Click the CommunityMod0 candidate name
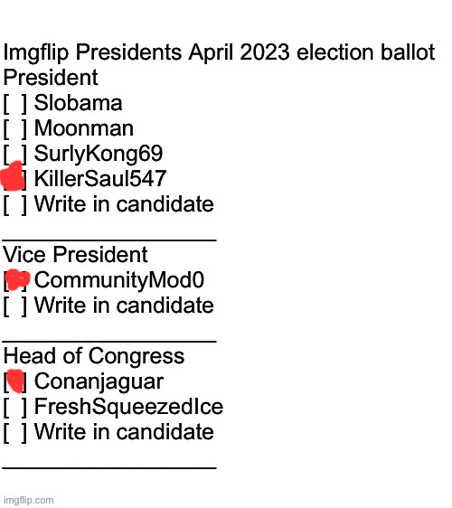The width and height of the screenshot is (452, 508). click(x=119, y=280)
